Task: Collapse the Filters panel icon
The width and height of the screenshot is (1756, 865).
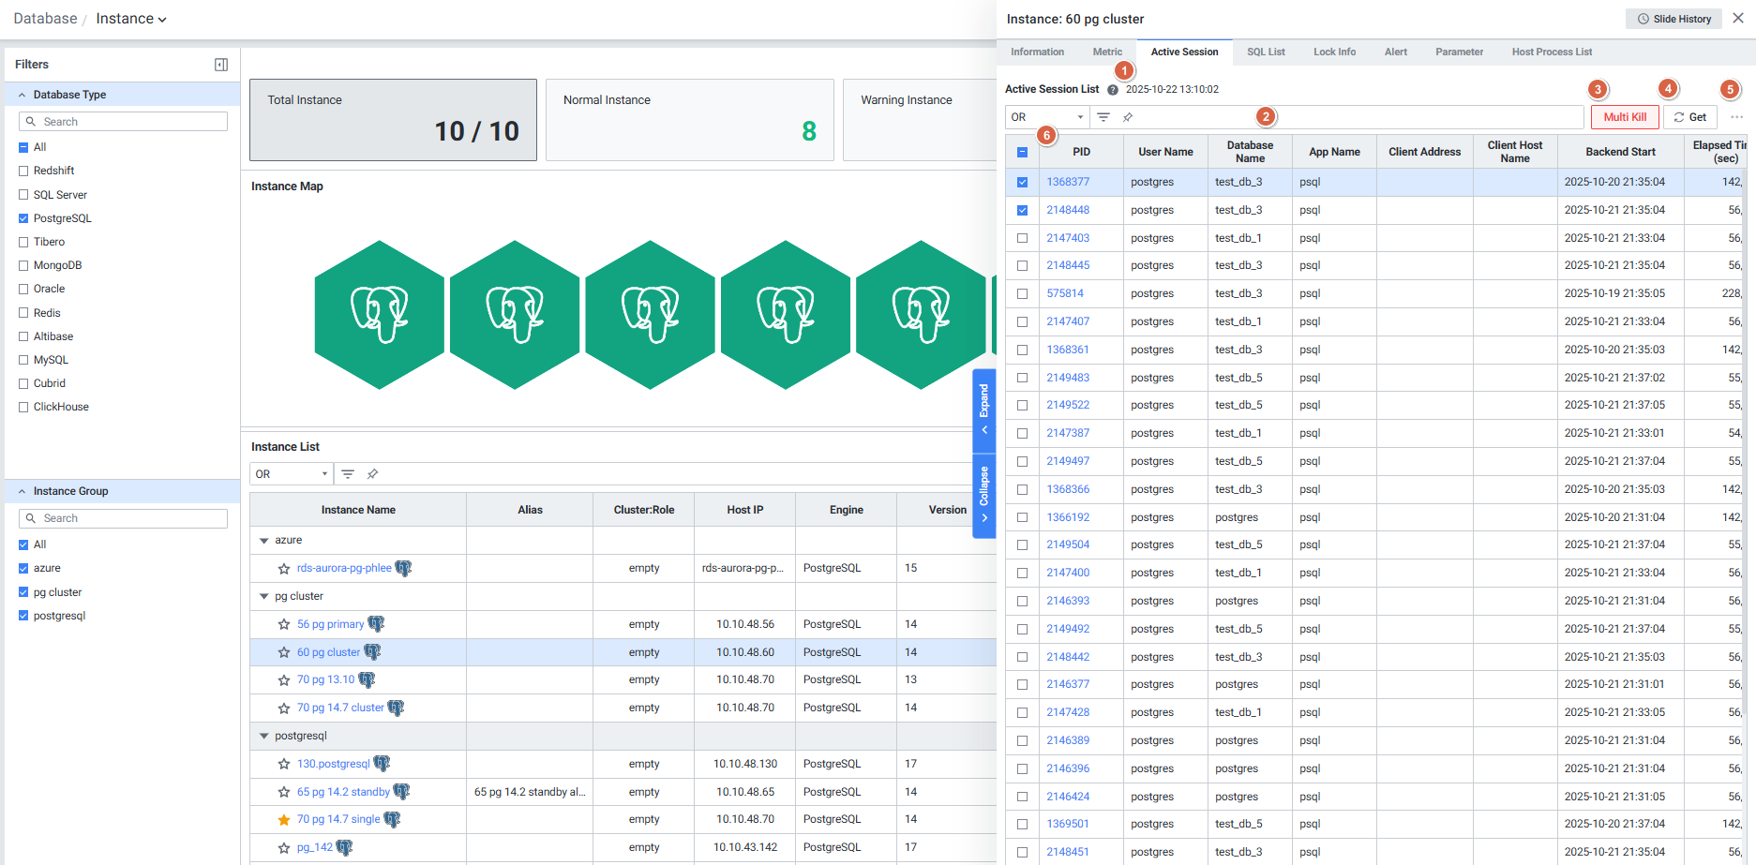Action: tap(221, 65)
